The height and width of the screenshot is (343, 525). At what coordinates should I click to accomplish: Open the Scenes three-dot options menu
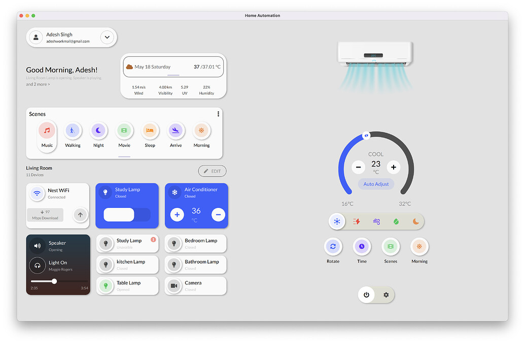218,114
